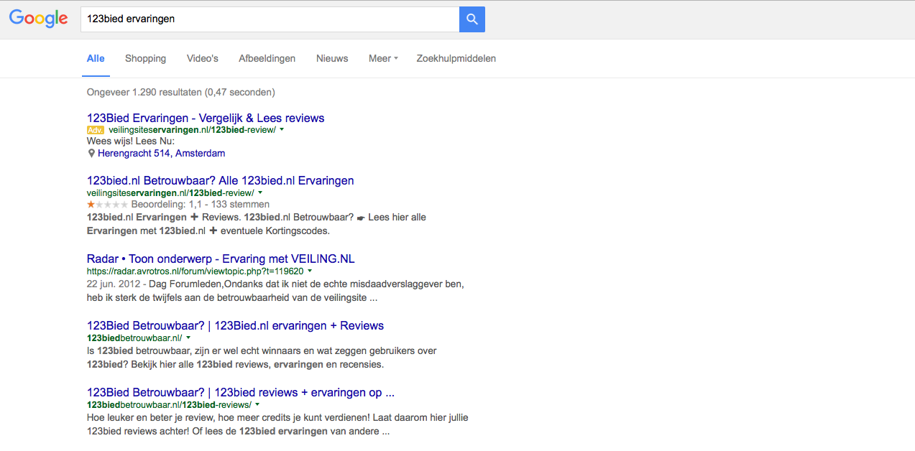
Task: Open the Herengracht 514, Amsterdam address link
Action: (x=162, y=153)
